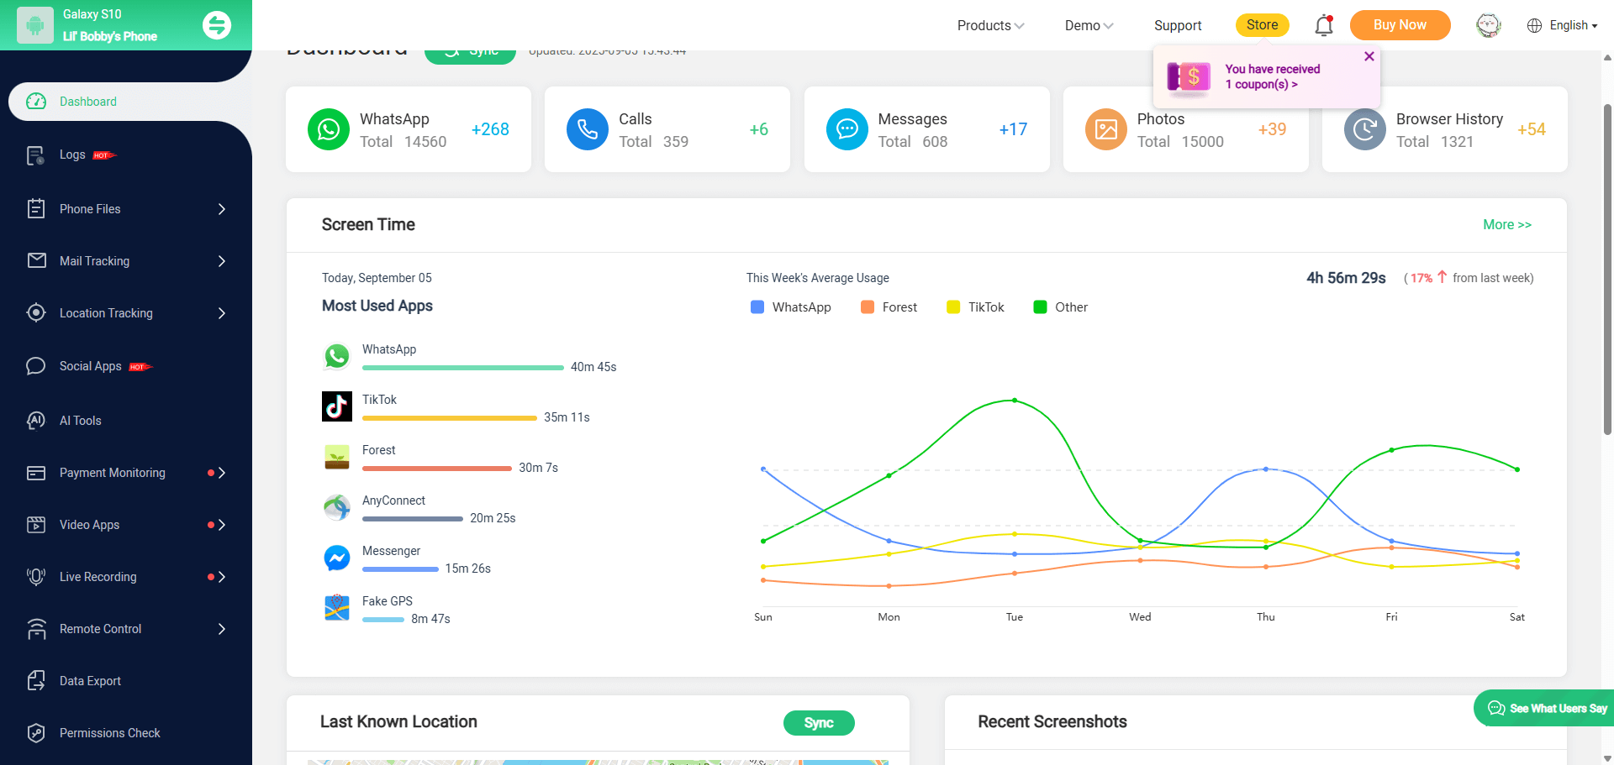Click the Browser History +54 count
This screenshot has height=765, width=1614.
point(1532,129)
